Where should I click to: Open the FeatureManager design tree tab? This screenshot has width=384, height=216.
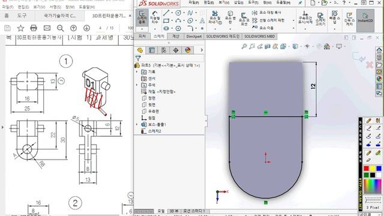(x=140, y=50)
